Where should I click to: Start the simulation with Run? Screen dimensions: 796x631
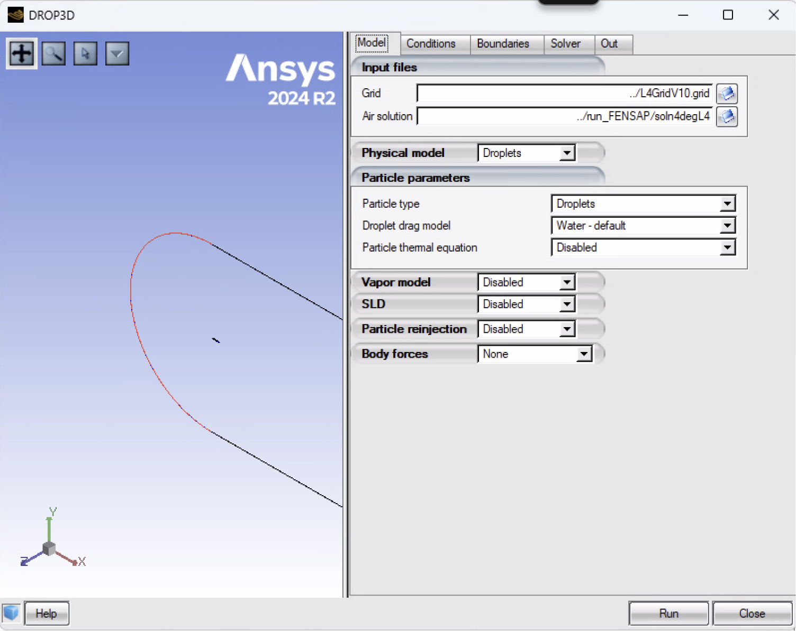coord(668,613)
